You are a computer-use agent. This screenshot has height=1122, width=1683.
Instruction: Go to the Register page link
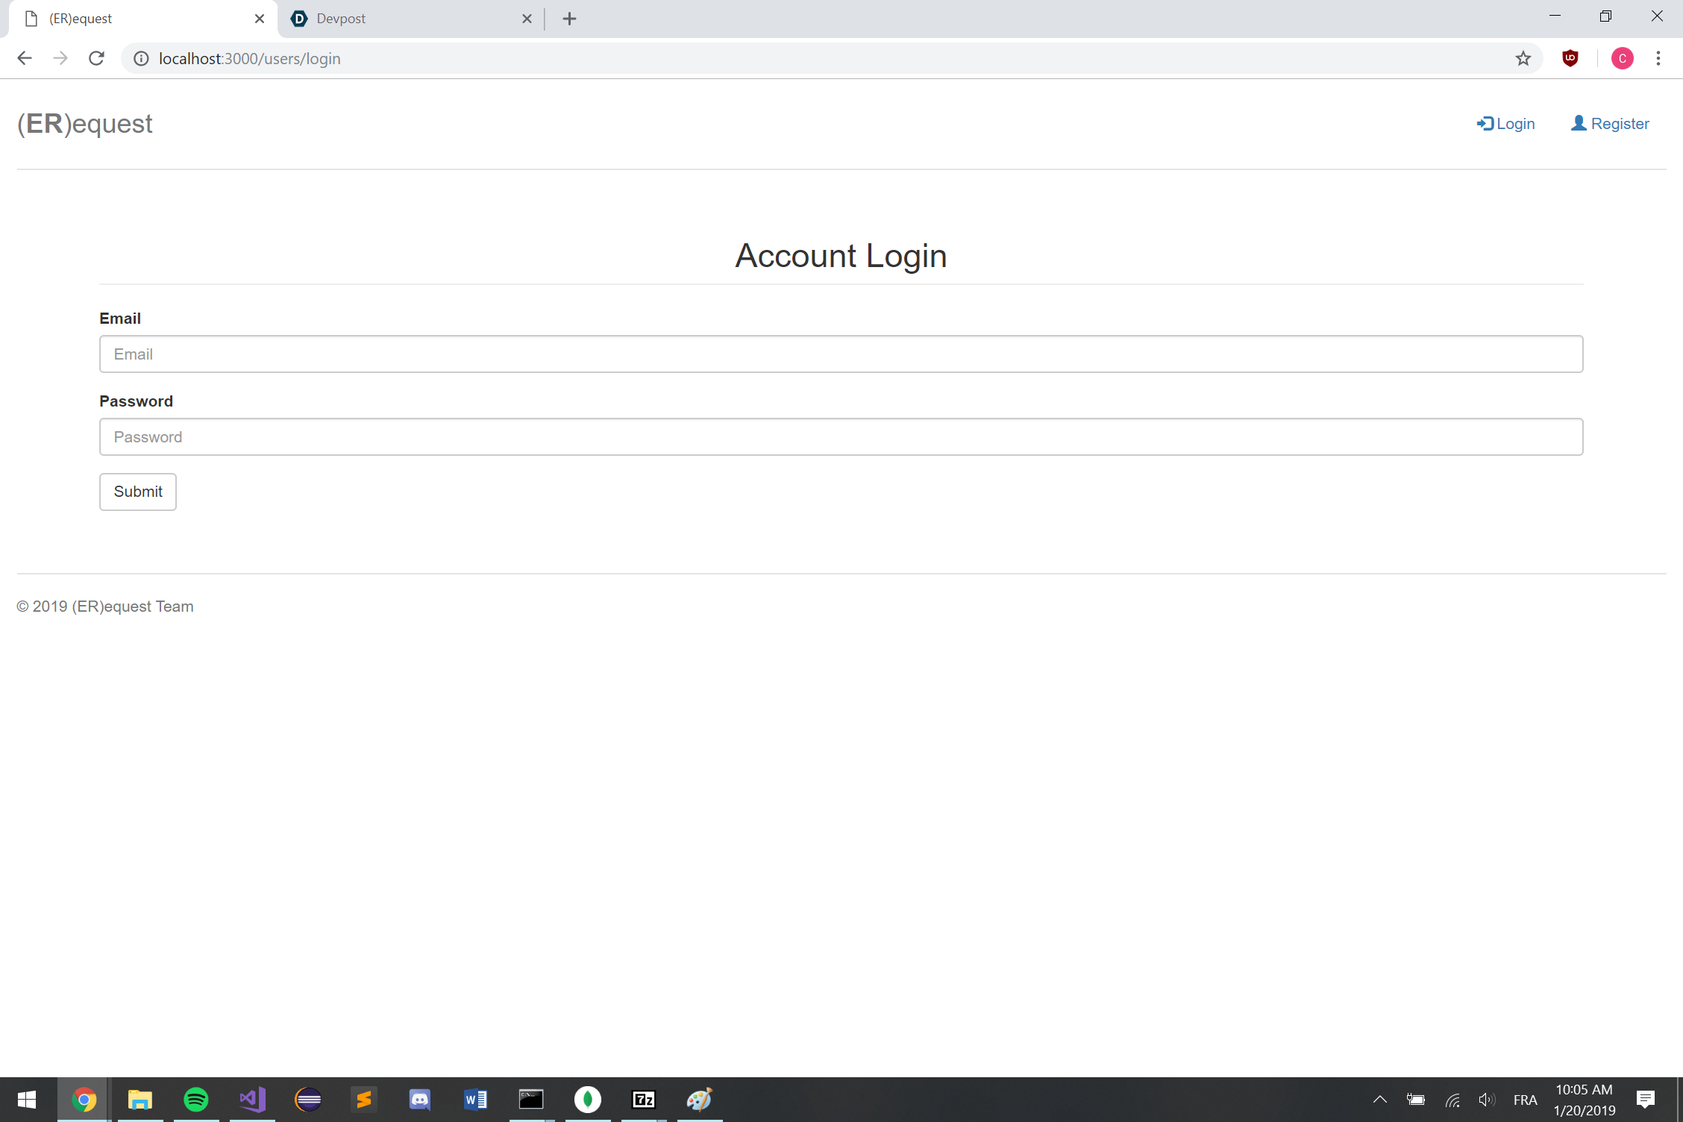[x=1610, y=124]
